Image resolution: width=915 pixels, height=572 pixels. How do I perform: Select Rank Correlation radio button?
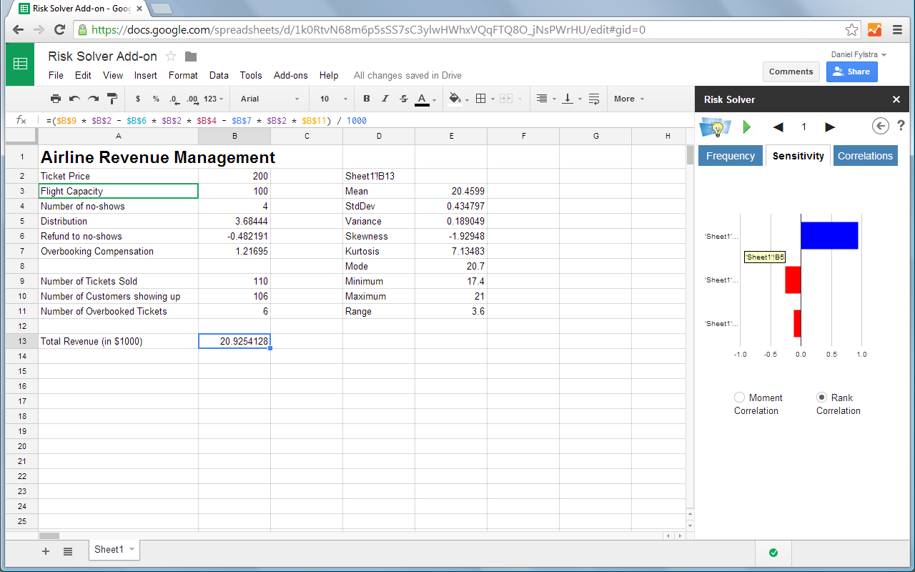822,398
